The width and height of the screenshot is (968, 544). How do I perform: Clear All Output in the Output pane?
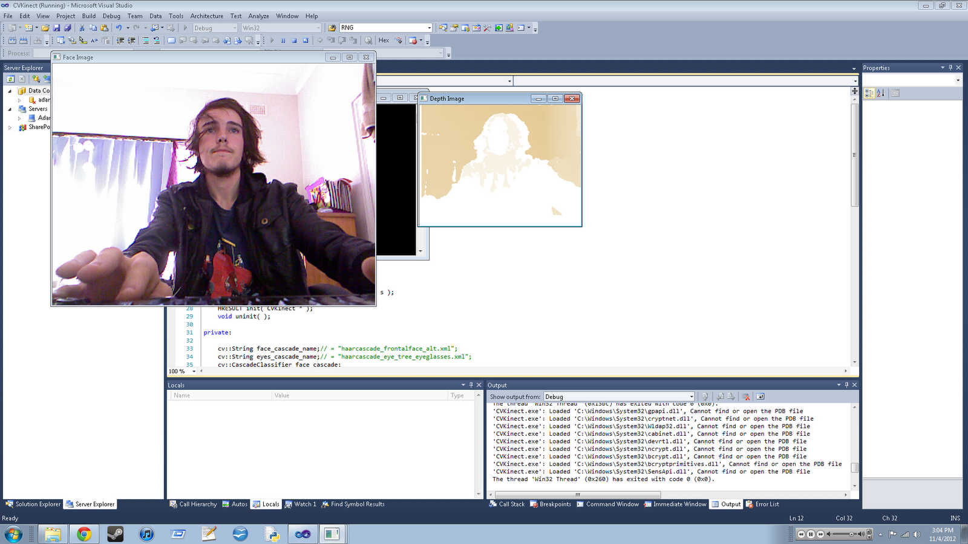(x=747, y=396)
